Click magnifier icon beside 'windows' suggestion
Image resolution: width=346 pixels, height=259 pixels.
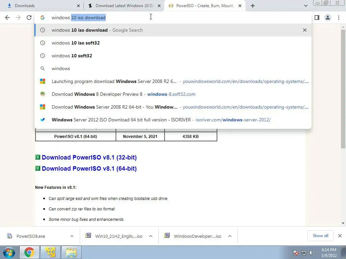[43, 68]
